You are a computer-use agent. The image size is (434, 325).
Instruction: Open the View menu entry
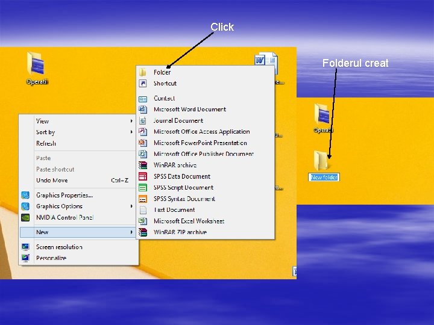point(78,121)
